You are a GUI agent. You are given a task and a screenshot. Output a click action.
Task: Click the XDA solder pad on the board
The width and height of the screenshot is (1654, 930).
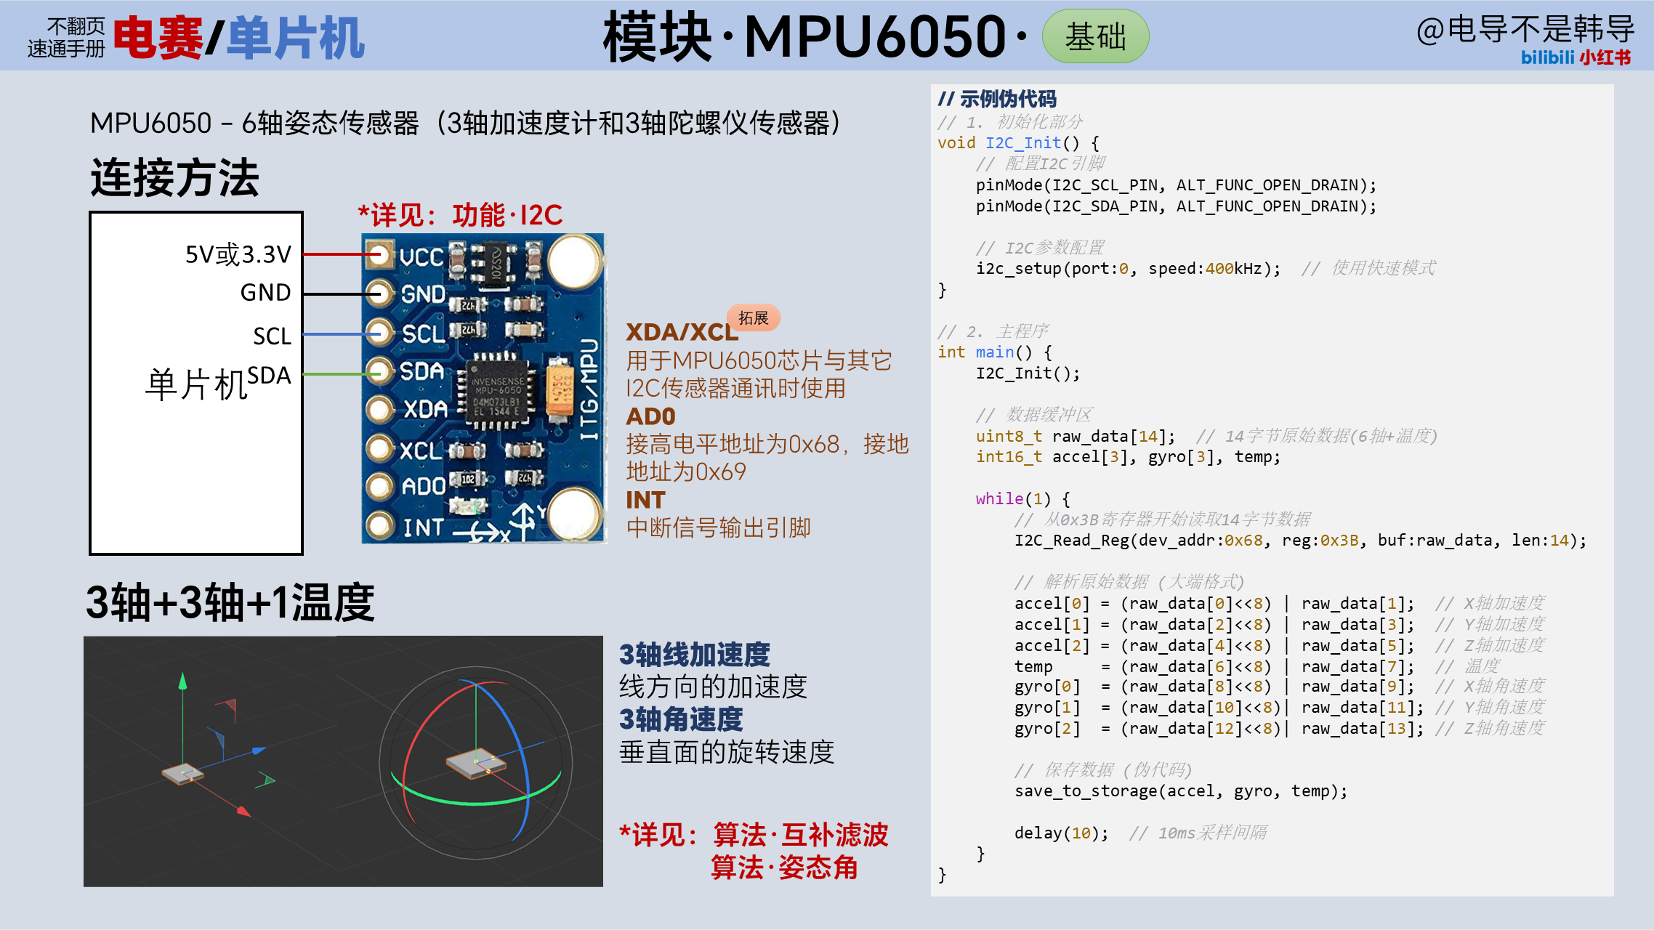pos(379,410)
